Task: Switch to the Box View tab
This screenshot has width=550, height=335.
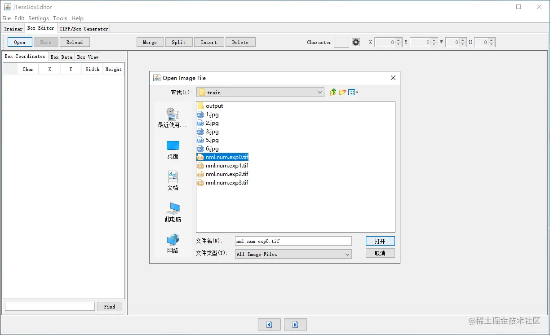Action: click(88, 57)
